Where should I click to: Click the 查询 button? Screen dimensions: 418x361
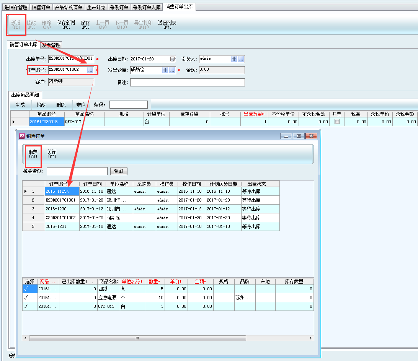119,171
